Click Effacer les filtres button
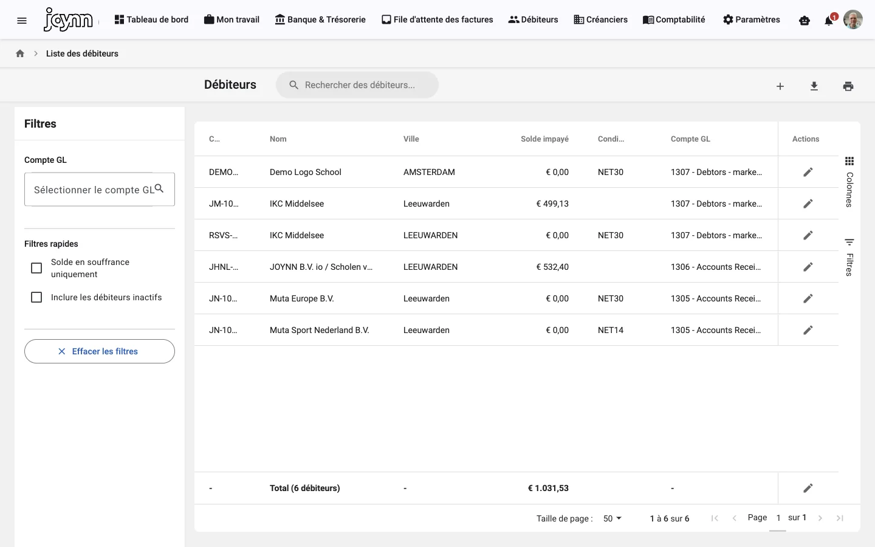The image size is (875, 547). (100, 351)
